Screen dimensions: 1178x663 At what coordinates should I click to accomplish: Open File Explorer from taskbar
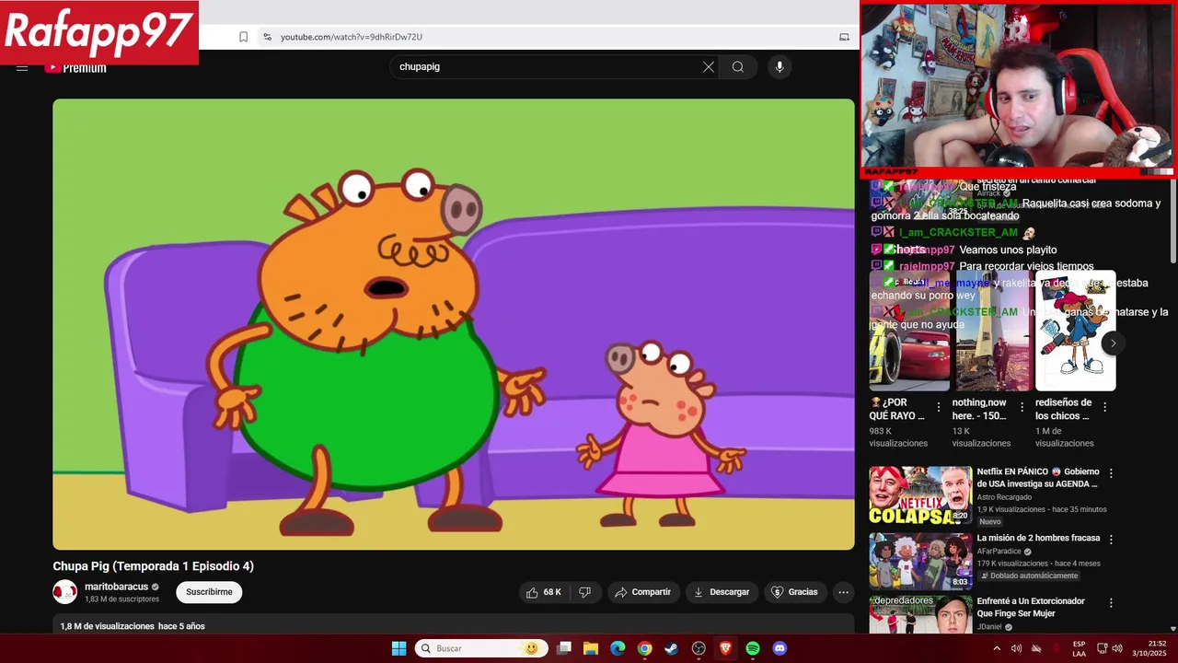pyautogui.click(x=591, y=648)
